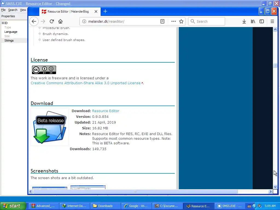Click the horizontal scrollbar right arrow
Image resolution: width=280 pixels, height=210 pixels.
pos(270,191)
